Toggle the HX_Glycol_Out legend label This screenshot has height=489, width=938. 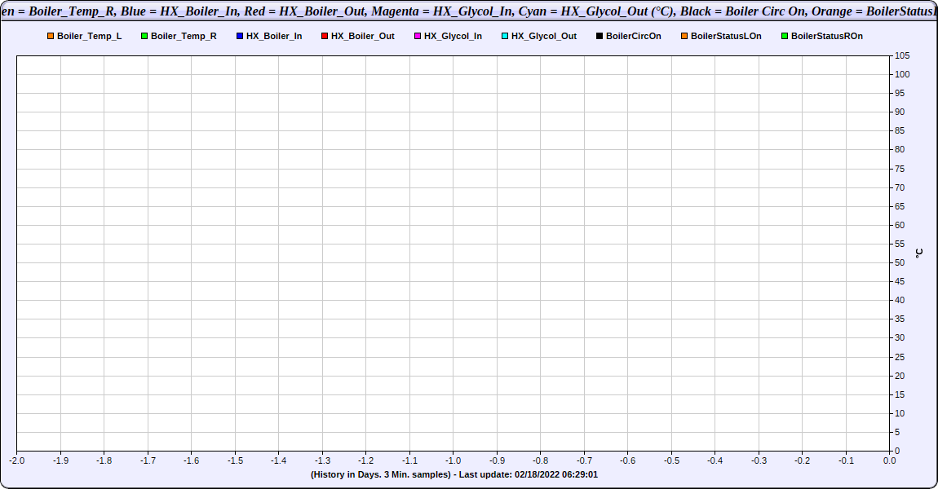[x=544, y=36]
